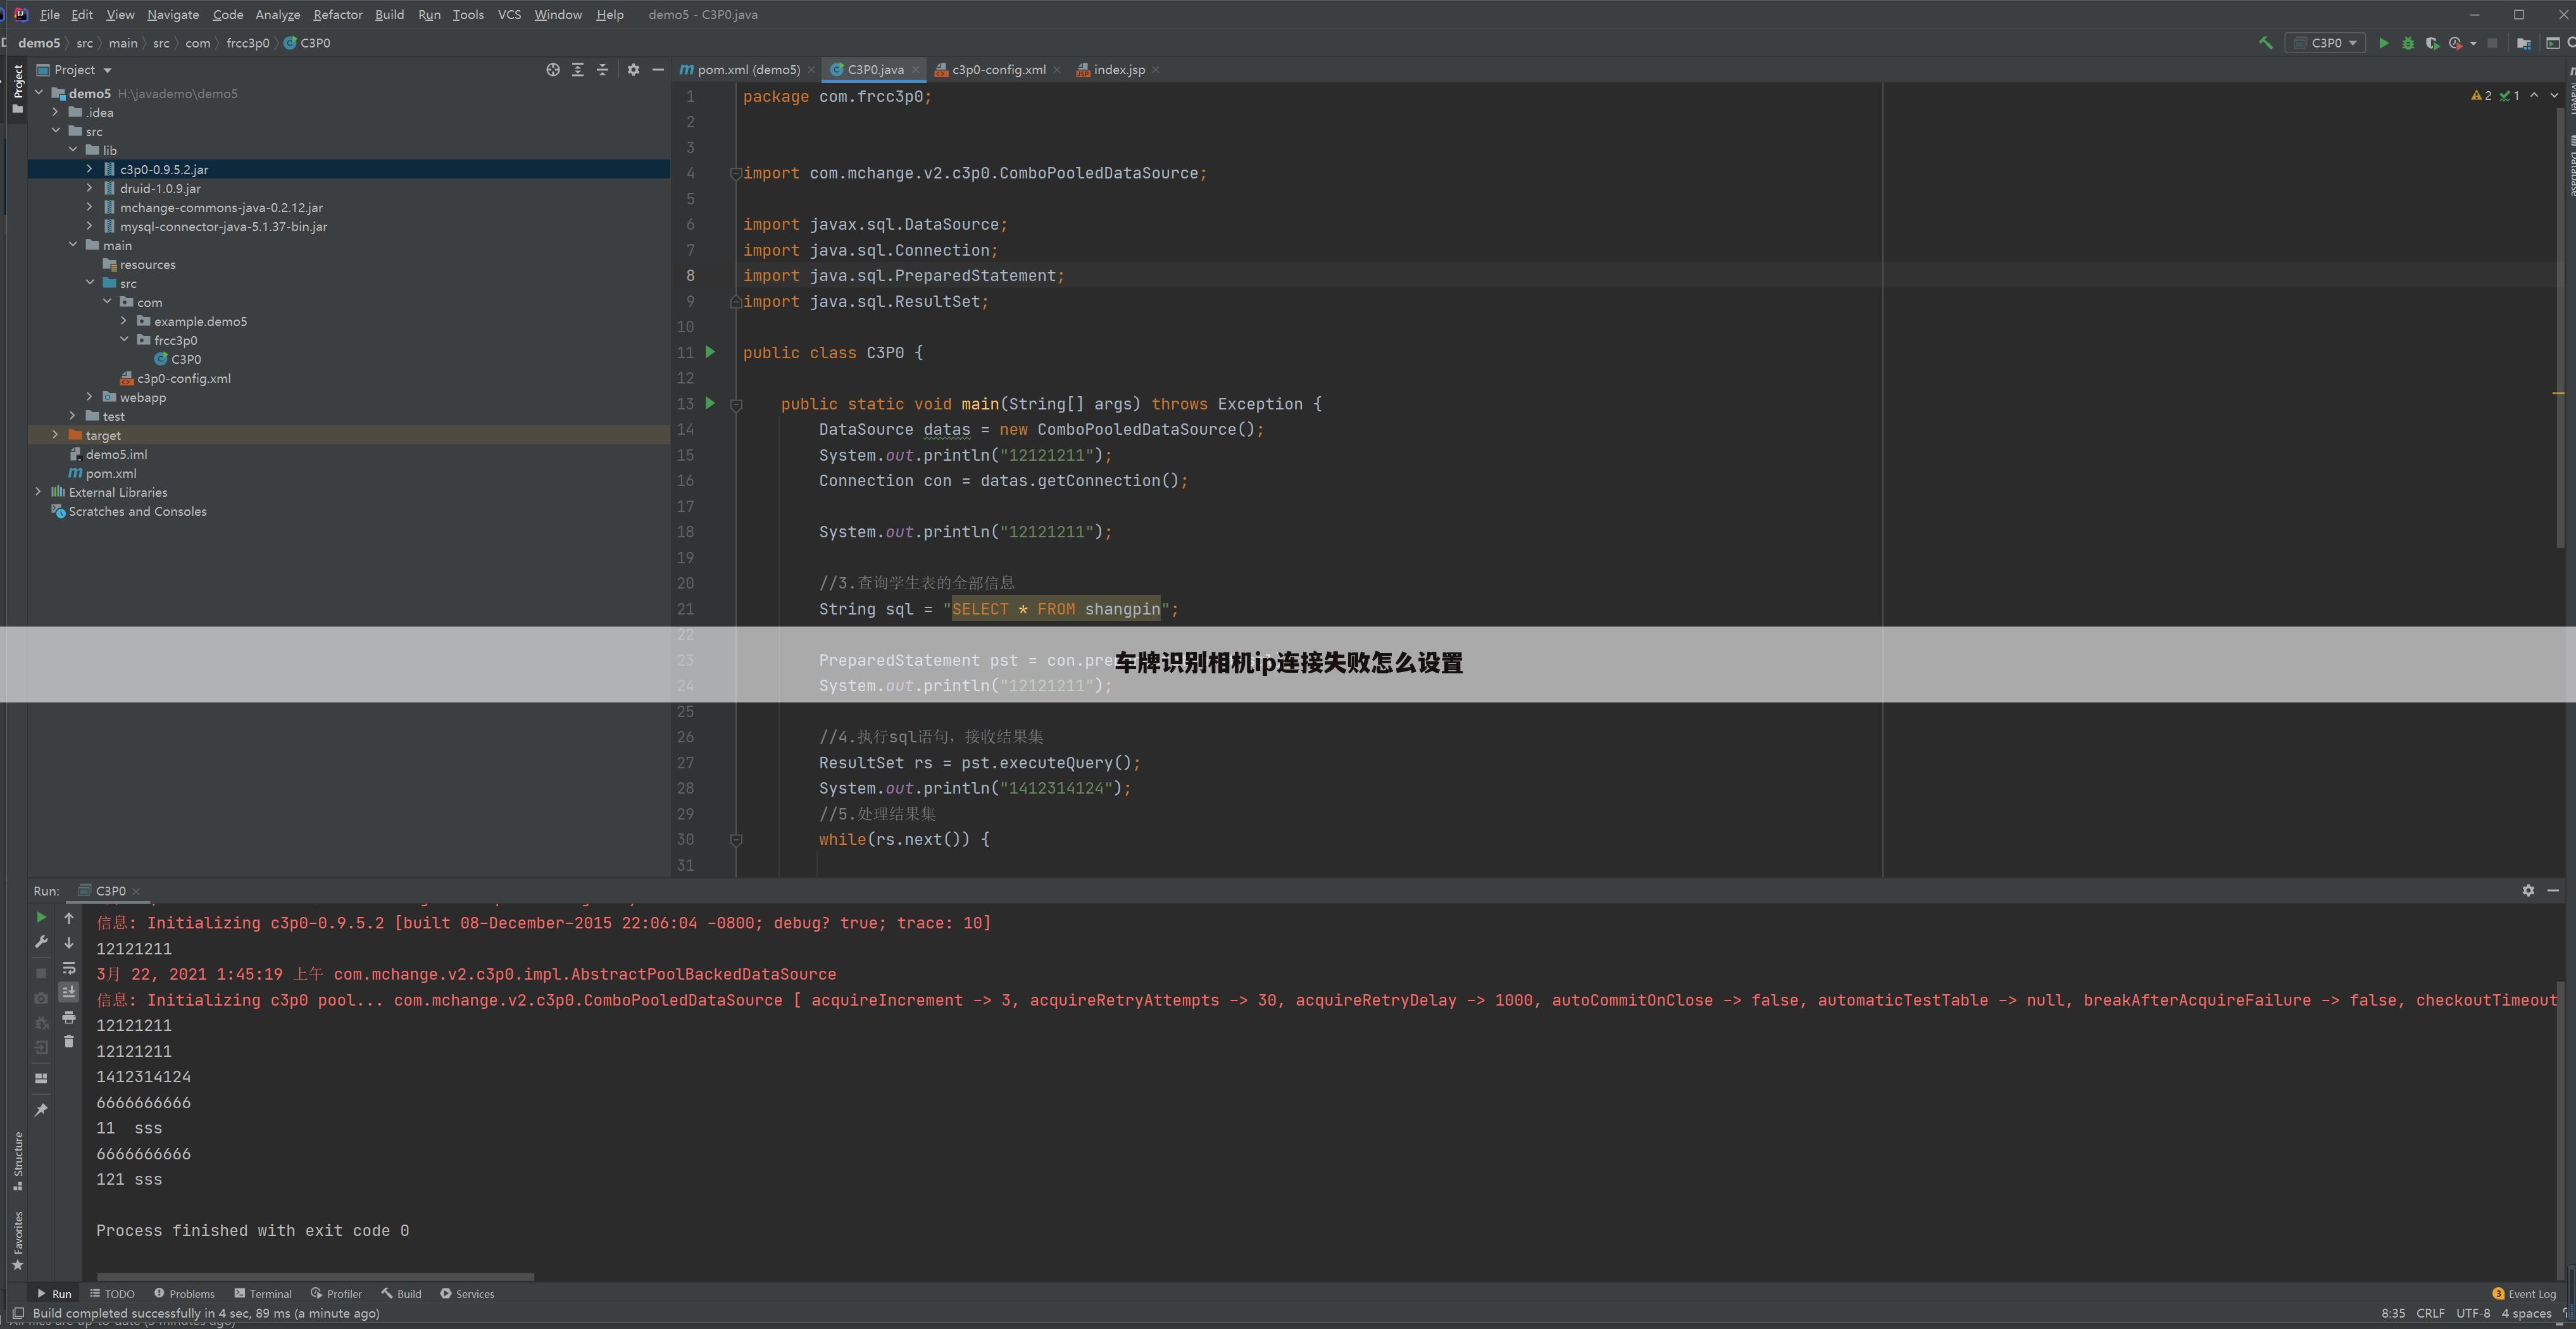The image size is (2576, 1329).
Task: Expand the webapp folder
Action: pos(90,397)
